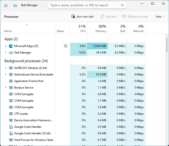Click the search box field
Image resolution: width=169 pixels, height=146 pixels.
87,5
